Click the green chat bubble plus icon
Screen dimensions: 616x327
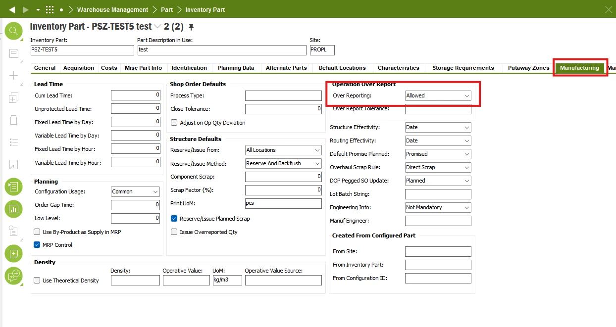point(13,275)
